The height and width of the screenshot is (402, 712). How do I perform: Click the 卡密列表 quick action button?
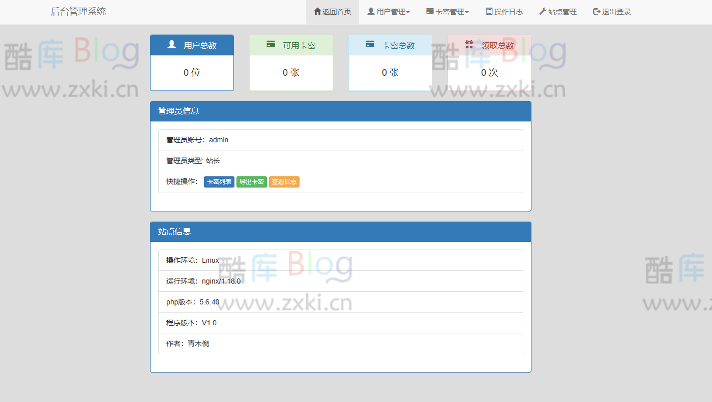219,181
